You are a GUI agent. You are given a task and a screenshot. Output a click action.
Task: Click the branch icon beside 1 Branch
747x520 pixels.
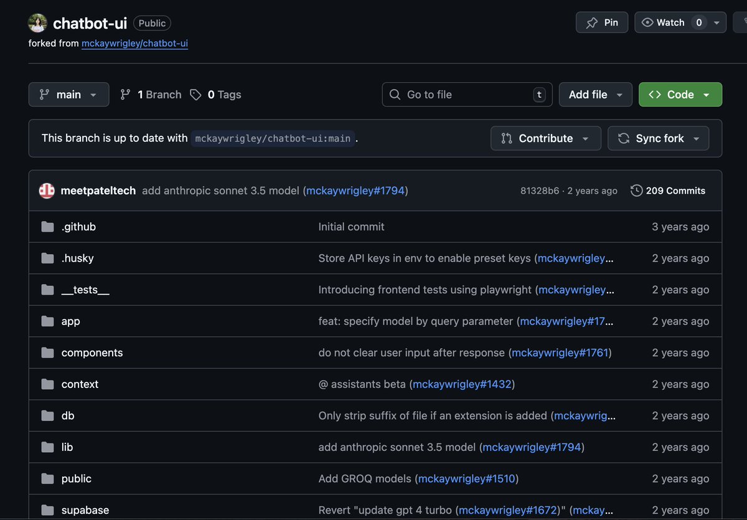(x=125, y=95)
